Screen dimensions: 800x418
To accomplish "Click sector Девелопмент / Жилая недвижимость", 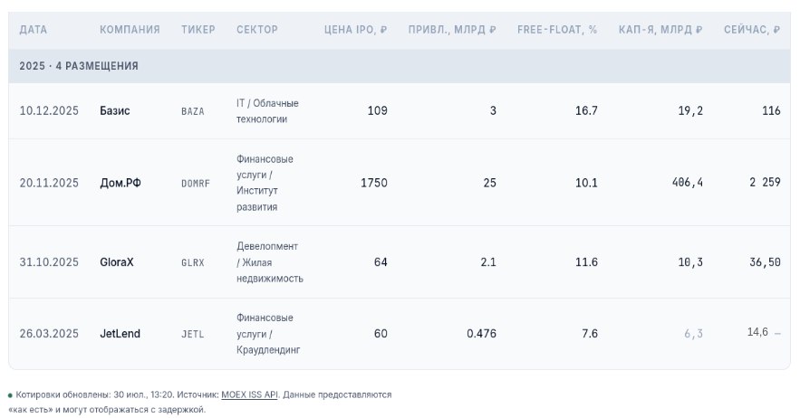I will [270, 262].
